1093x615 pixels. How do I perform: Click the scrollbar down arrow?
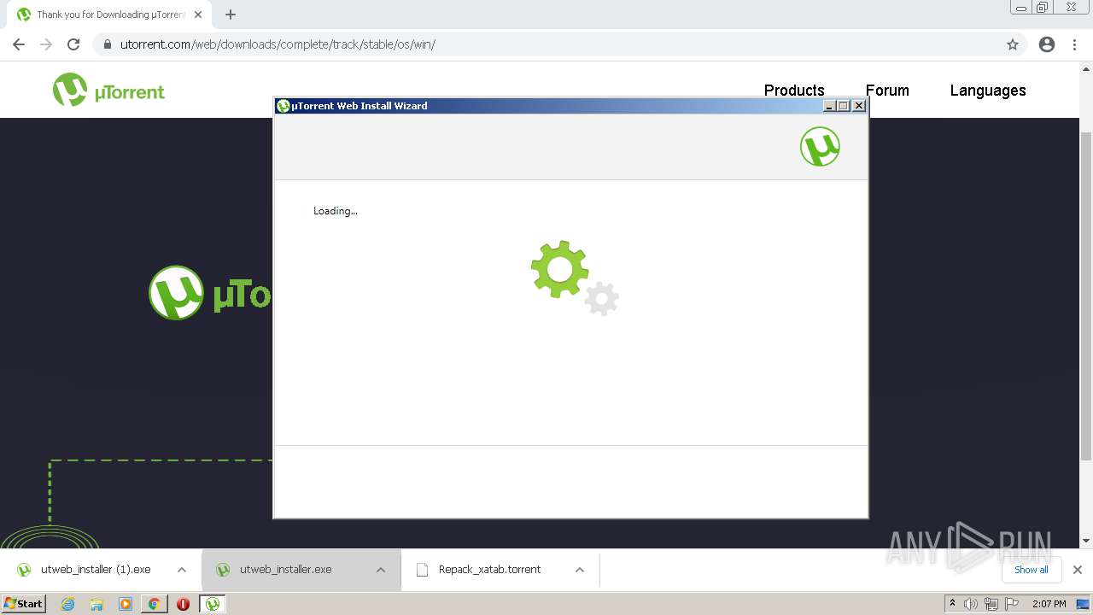pos(1086,540)
